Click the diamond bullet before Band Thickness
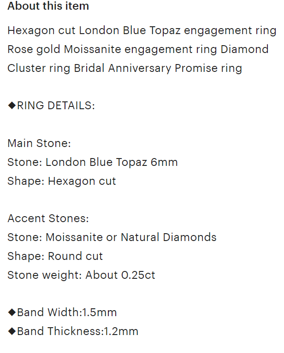 click(12, 331)
